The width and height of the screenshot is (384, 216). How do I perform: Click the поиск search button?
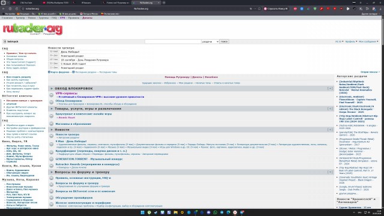tap(224, 41)
